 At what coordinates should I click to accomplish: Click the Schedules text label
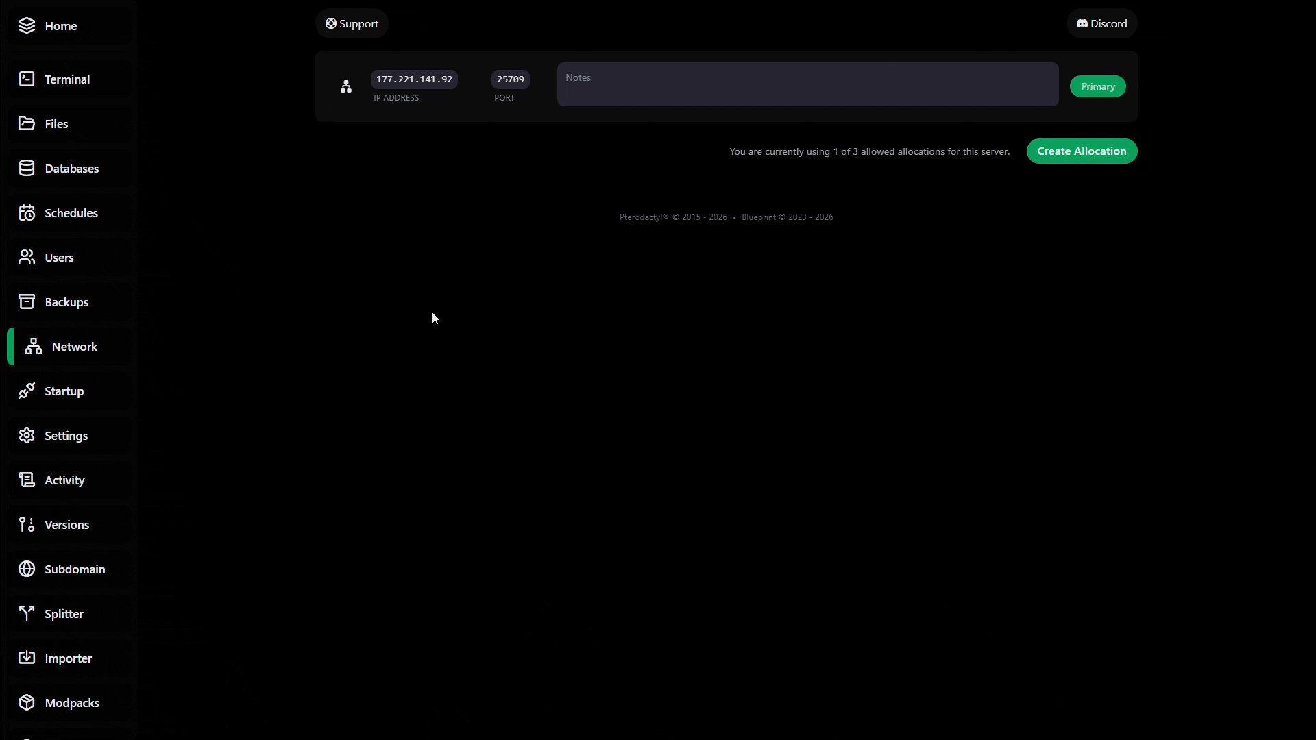click(x=71, y=213)
